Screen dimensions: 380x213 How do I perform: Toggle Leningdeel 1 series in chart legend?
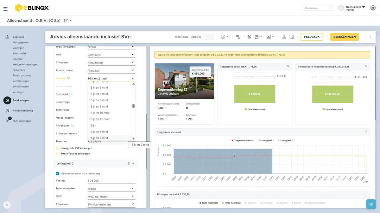click(266, 140)
